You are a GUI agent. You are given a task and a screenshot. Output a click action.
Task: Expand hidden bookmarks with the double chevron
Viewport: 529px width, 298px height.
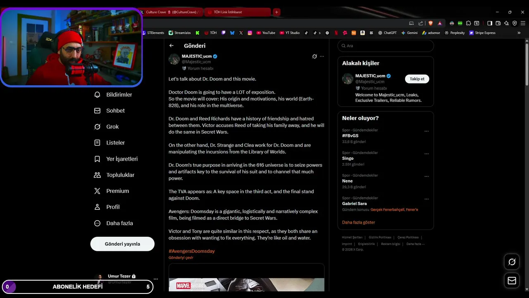519,33
